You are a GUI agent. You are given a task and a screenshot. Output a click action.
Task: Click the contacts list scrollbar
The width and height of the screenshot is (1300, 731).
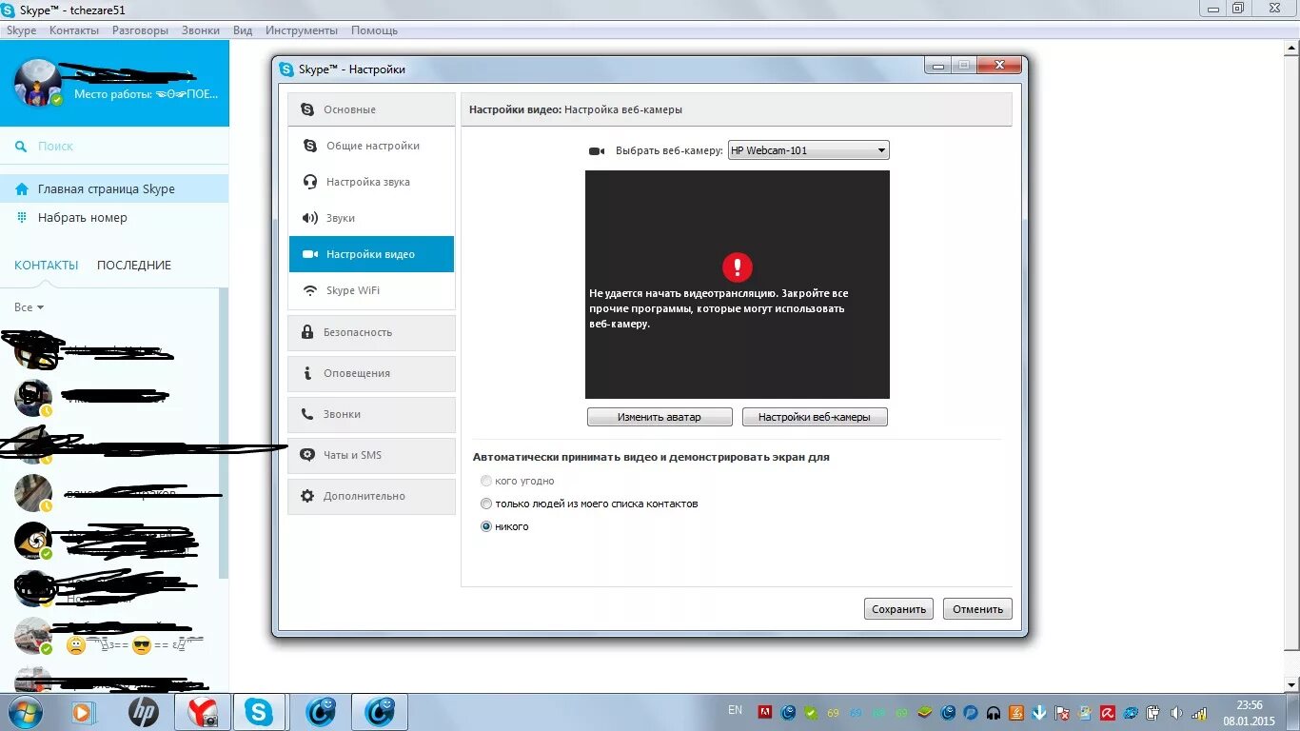coord(225,433)
